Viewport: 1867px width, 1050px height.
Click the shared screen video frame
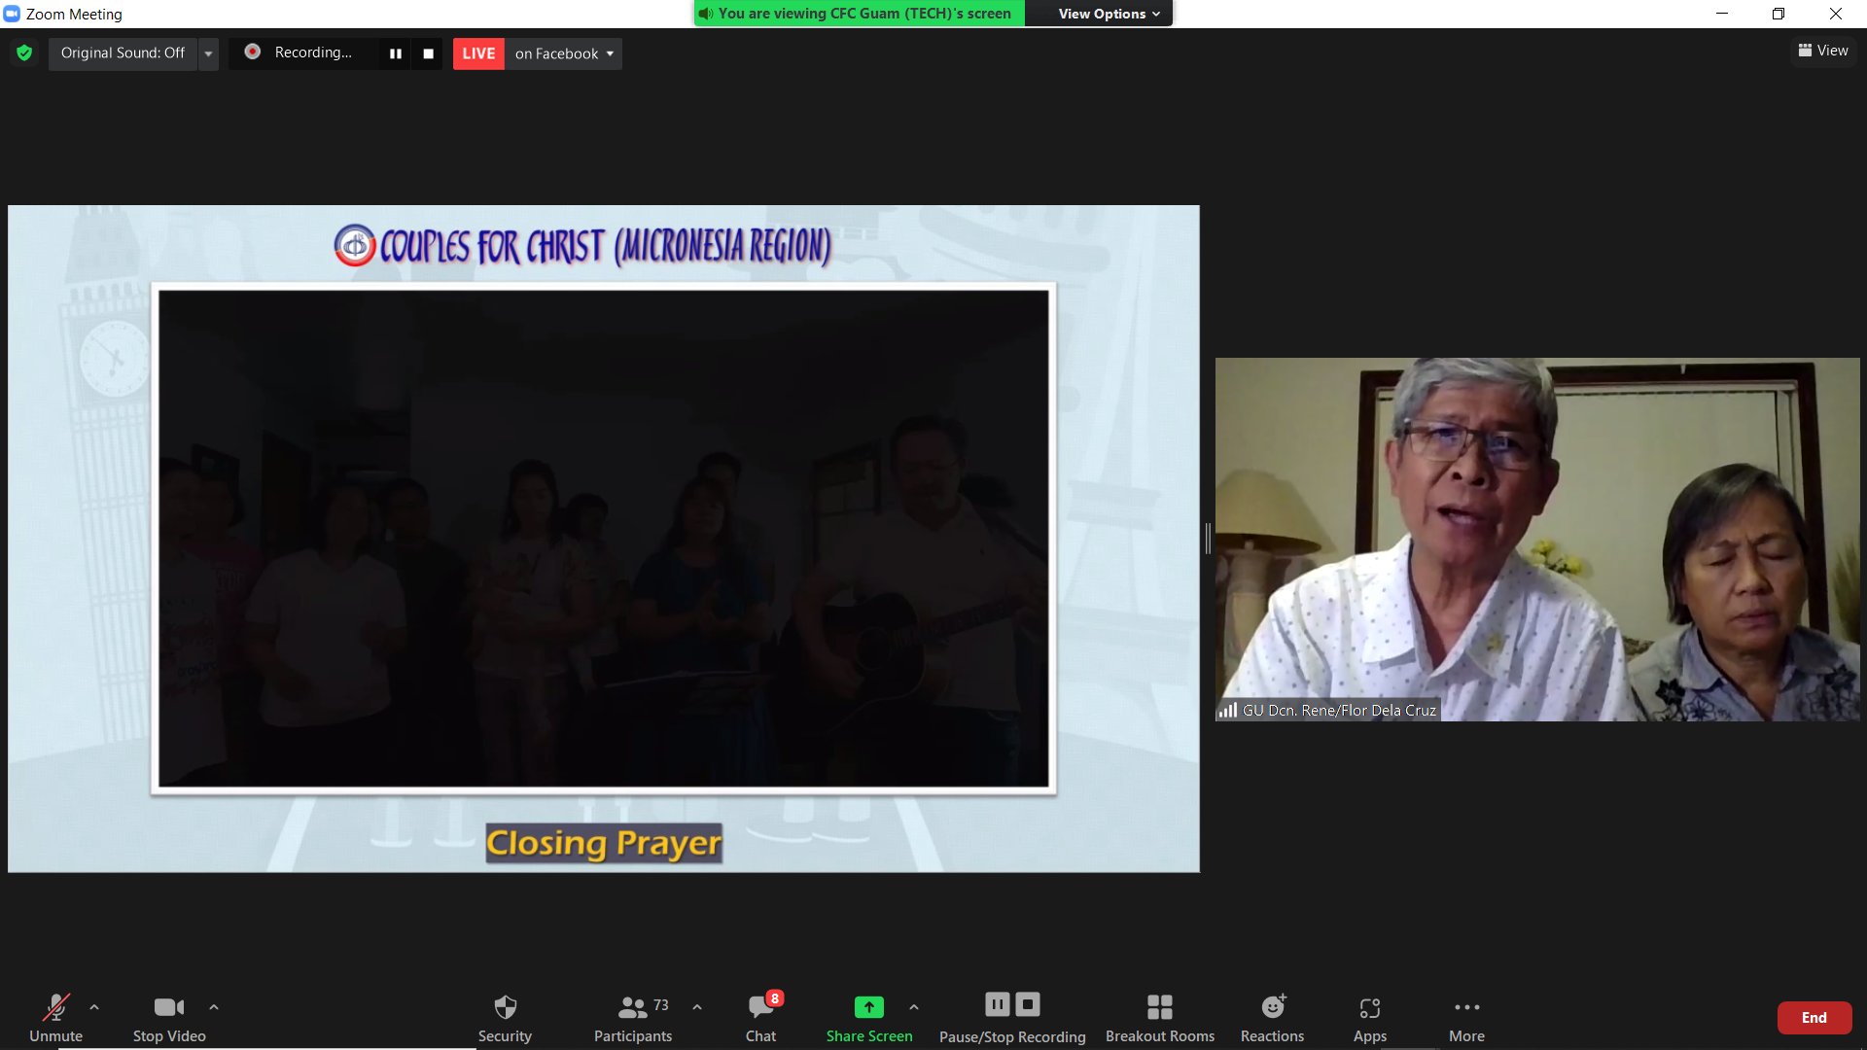click(604, 539)
